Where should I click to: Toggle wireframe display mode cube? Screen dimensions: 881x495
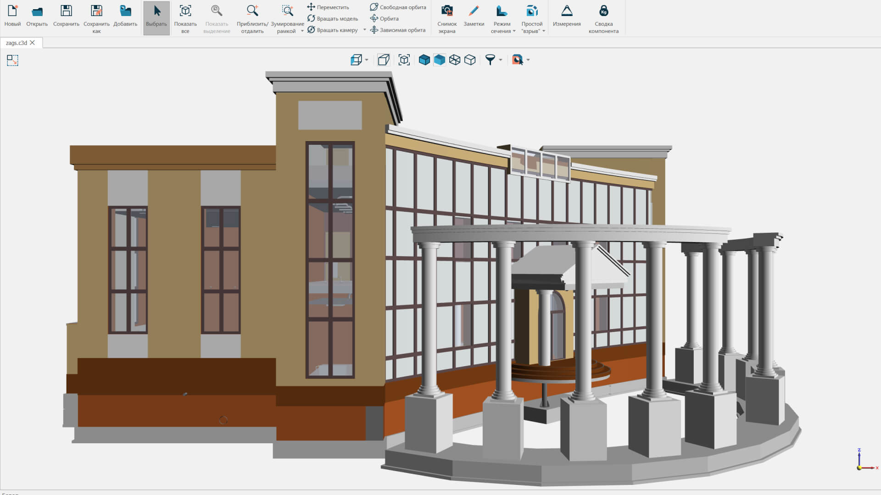click(x=455, y=60)
